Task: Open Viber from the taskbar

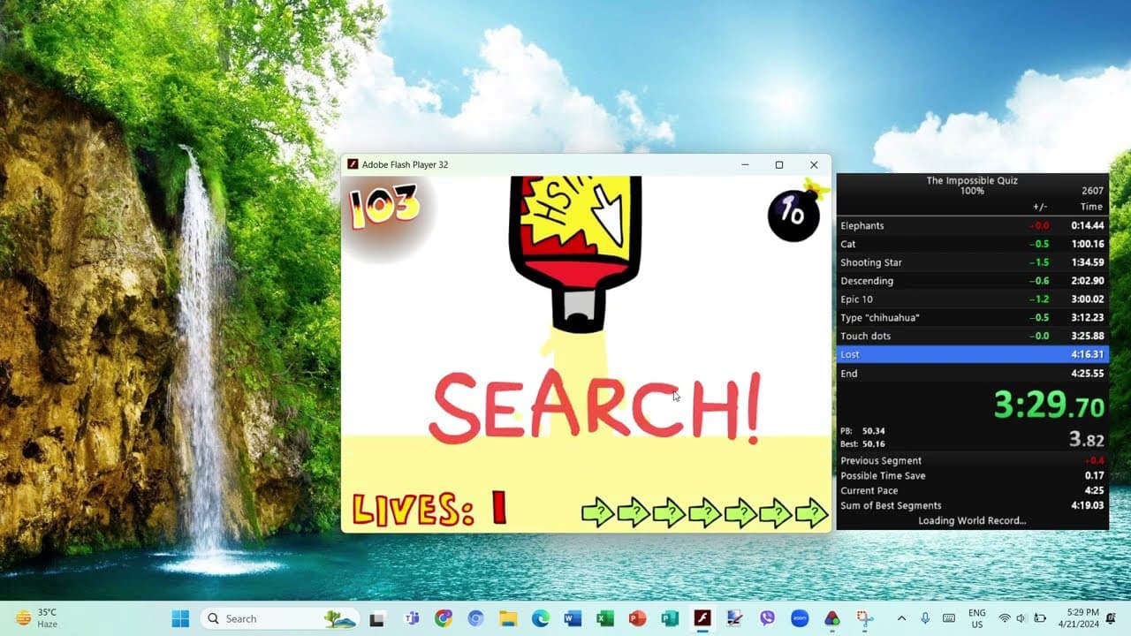Action: pyautogui.click(x=767, y=618)
